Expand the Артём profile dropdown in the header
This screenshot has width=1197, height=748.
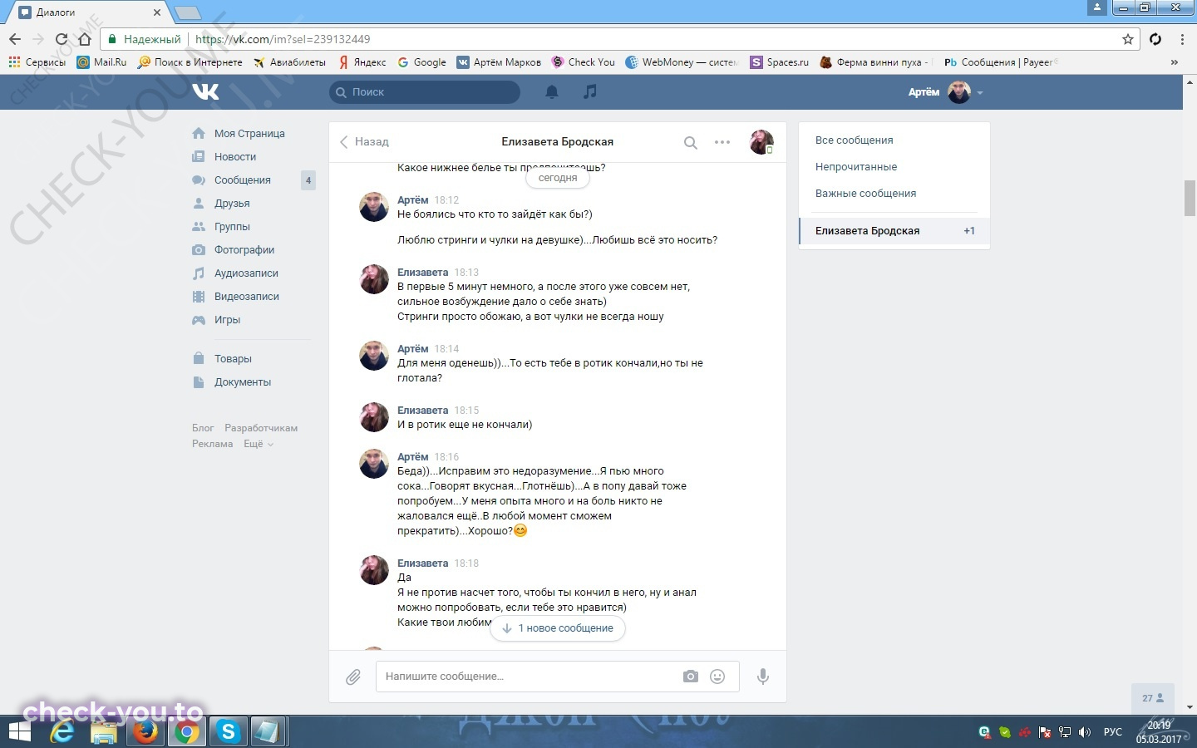tap(946, 92)
